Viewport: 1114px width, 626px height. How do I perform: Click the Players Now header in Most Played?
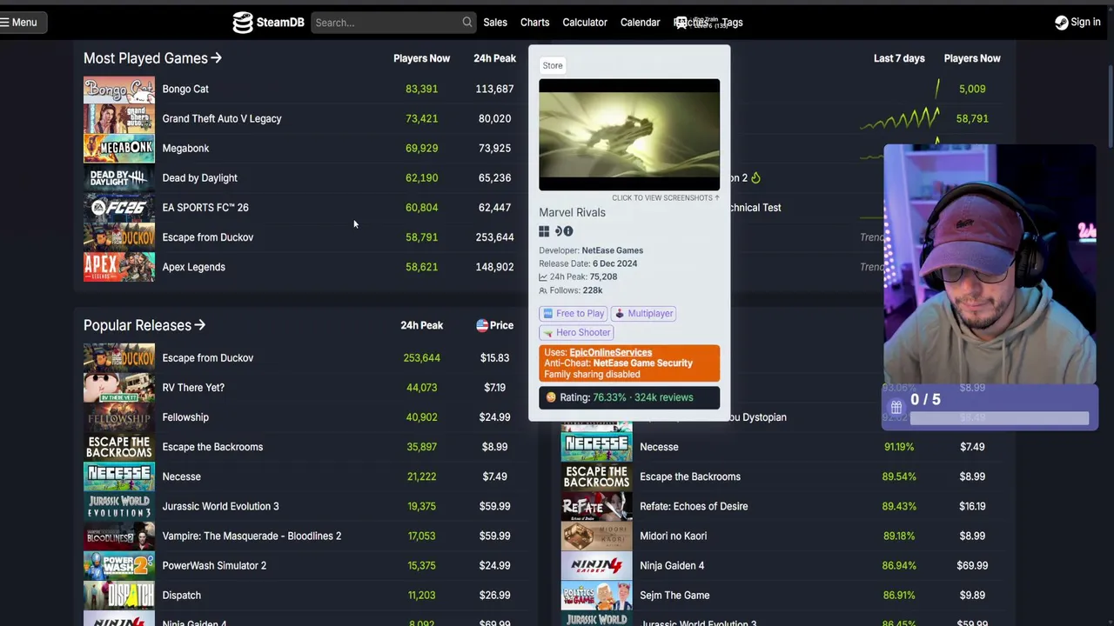(x=421, y=58)
